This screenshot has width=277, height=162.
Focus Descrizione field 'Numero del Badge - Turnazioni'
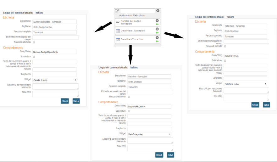click(x=55, y=22)
